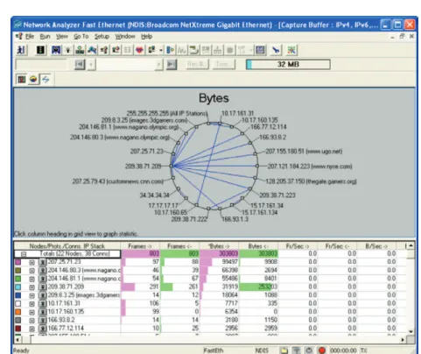The image size is (421, 354).
Task: Sort by Frames <- column heading
Action: pos(179,246)
